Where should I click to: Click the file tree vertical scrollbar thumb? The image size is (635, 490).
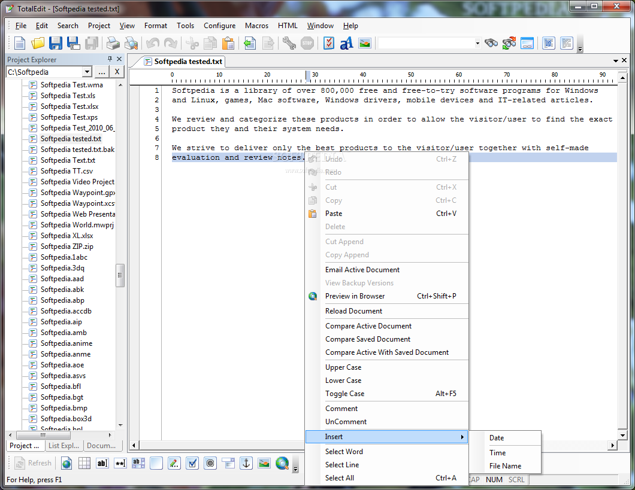pyautogui.click(x=120, y=275)
